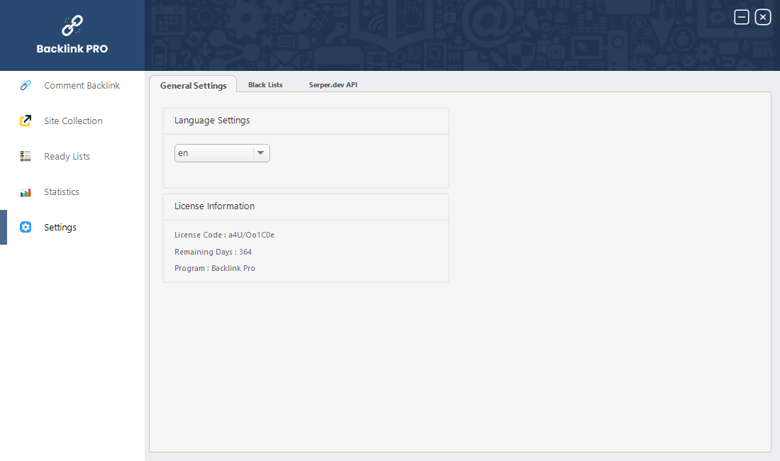Click the License Code text
Screen dimensions: 780x461
pyautogui.click(x=224, y=235)
